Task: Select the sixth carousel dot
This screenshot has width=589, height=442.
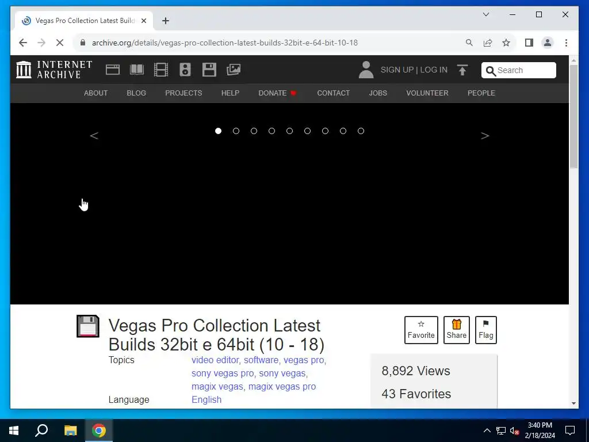Action: pyautogui.click(x=307, y=131)
